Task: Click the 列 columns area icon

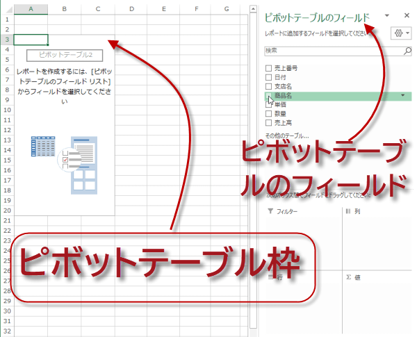Action: 347,211
